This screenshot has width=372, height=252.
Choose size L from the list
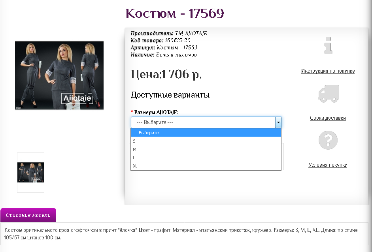206,158
